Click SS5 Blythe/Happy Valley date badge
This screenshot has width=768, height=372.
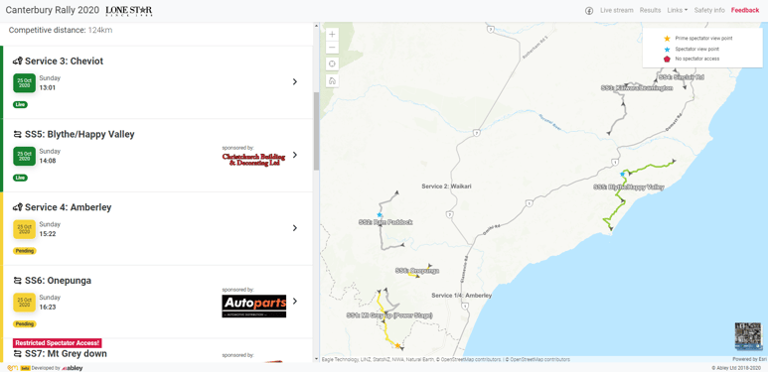click(x=24, y=156)
